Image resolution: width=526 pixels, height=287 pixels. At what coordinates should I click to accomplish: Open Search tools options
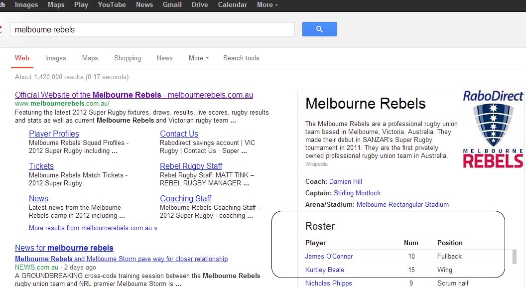pos(241,58)
